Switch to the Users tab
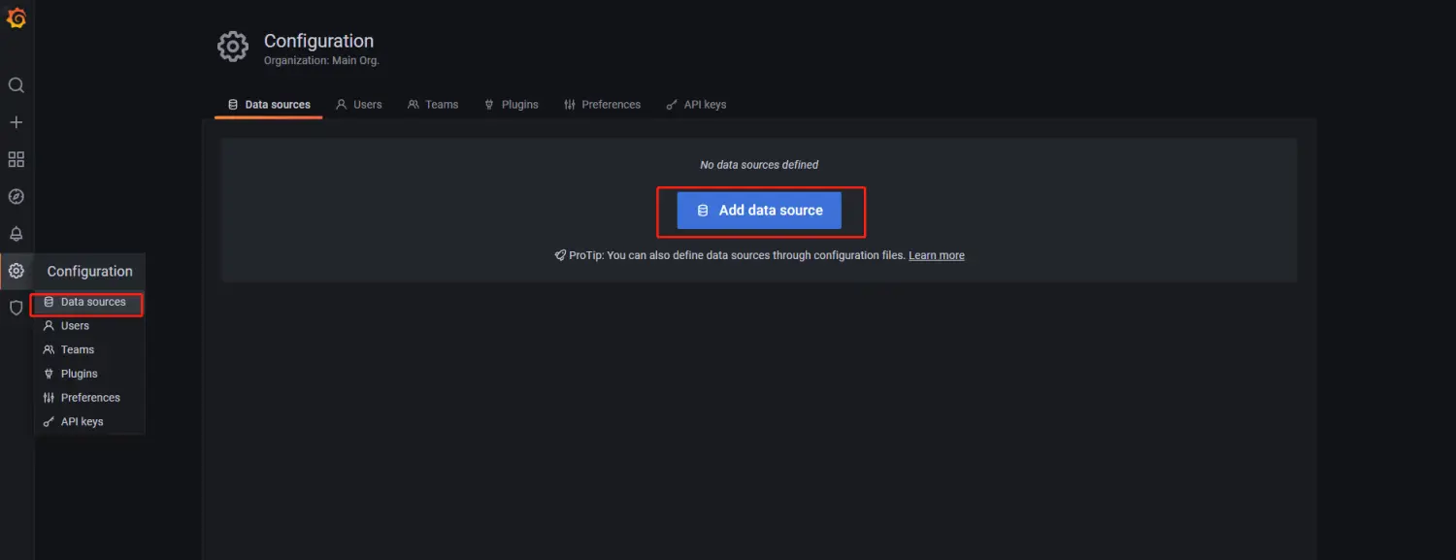 359,104
